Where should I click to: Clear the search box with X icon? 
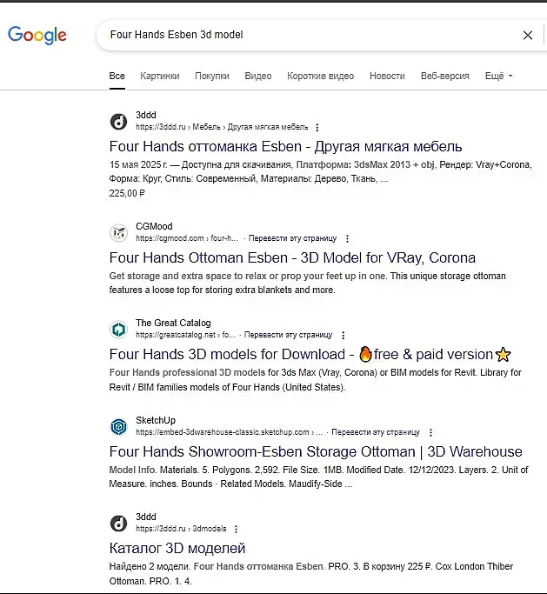pyautogui.click(x=527, y=36)
